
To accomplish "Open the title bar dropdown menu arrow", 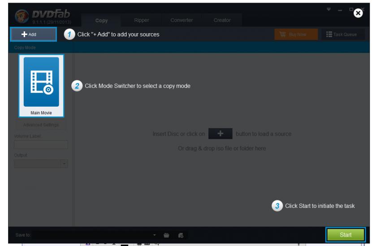I will pyautogui.click(x=329, y=9).
